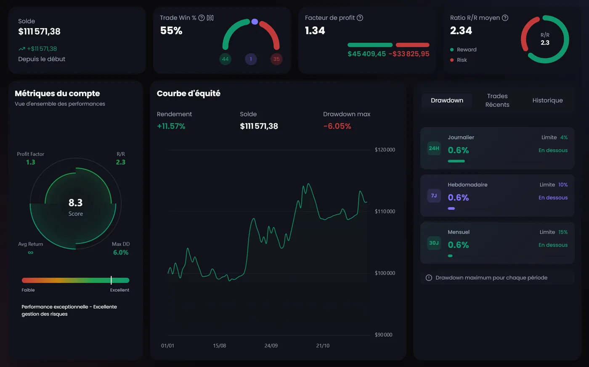Click the Hebdomadaire drawdown card
589x367 pixels.
click(x=497, y=196)
